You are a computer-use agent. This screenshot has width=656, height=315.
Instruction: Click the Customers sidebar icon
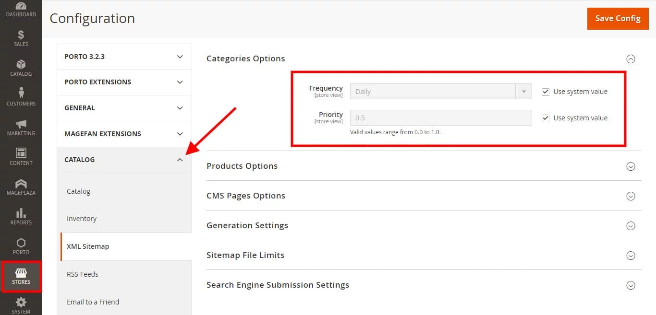pos(21,97)
